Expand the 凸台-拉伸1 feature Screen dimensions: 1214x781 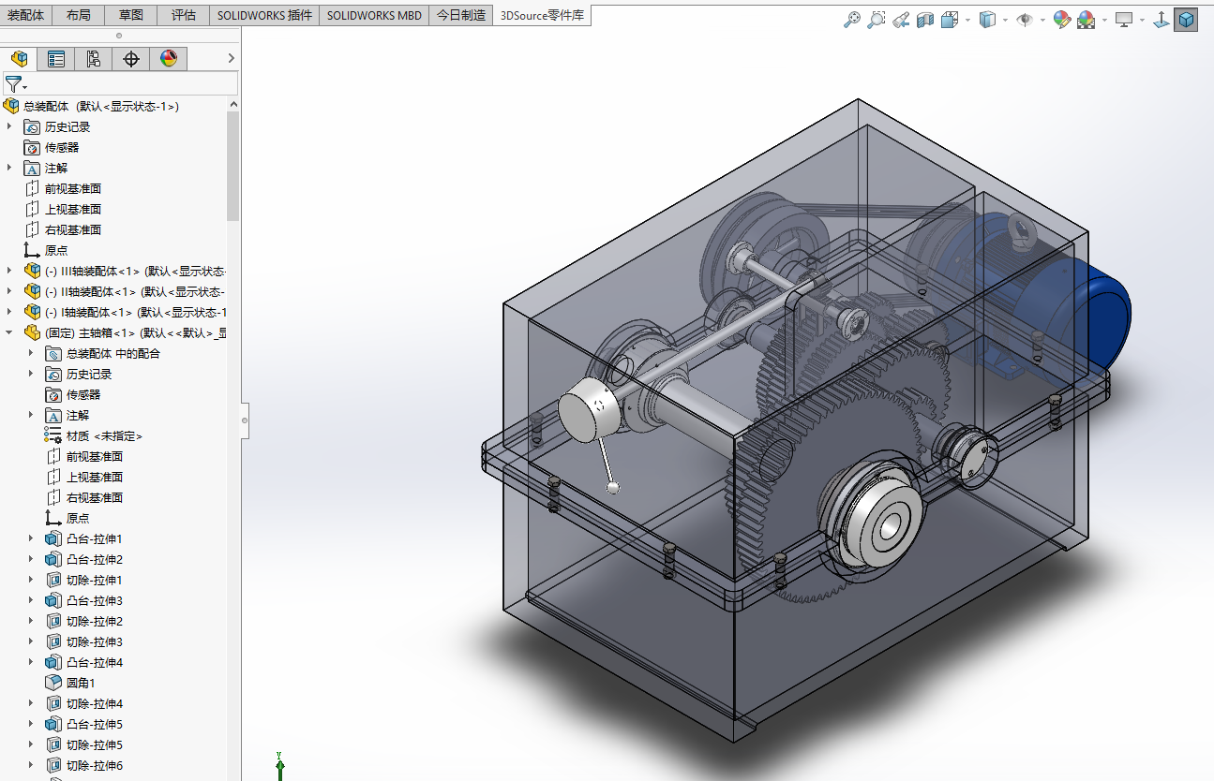(31, 538)
